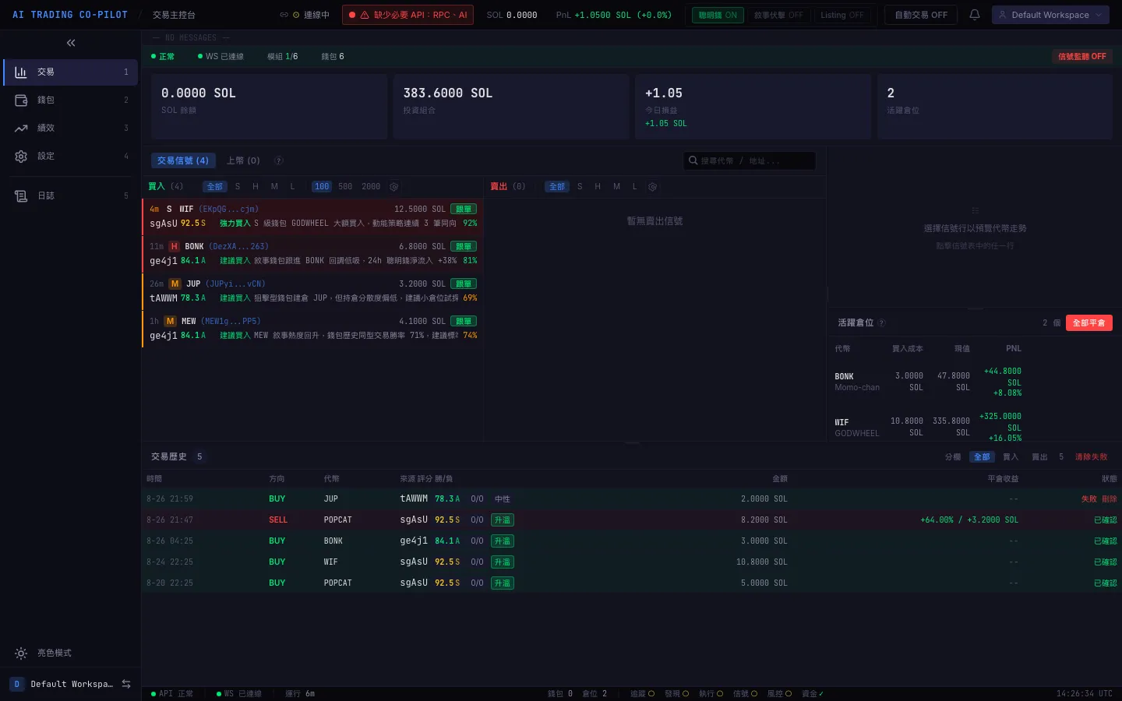Open the 設定 settings sidebar item

click(70, 156)
